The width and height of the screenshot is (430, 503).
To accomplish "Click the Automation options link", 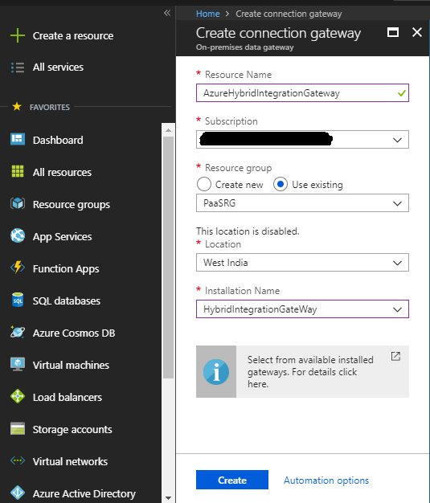I will pyautogui.click(x=326, y=481).
